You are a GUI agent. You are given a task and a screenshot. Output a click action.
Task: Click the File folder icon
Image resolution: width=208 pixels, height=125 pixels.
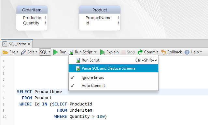tap(5, 52)
